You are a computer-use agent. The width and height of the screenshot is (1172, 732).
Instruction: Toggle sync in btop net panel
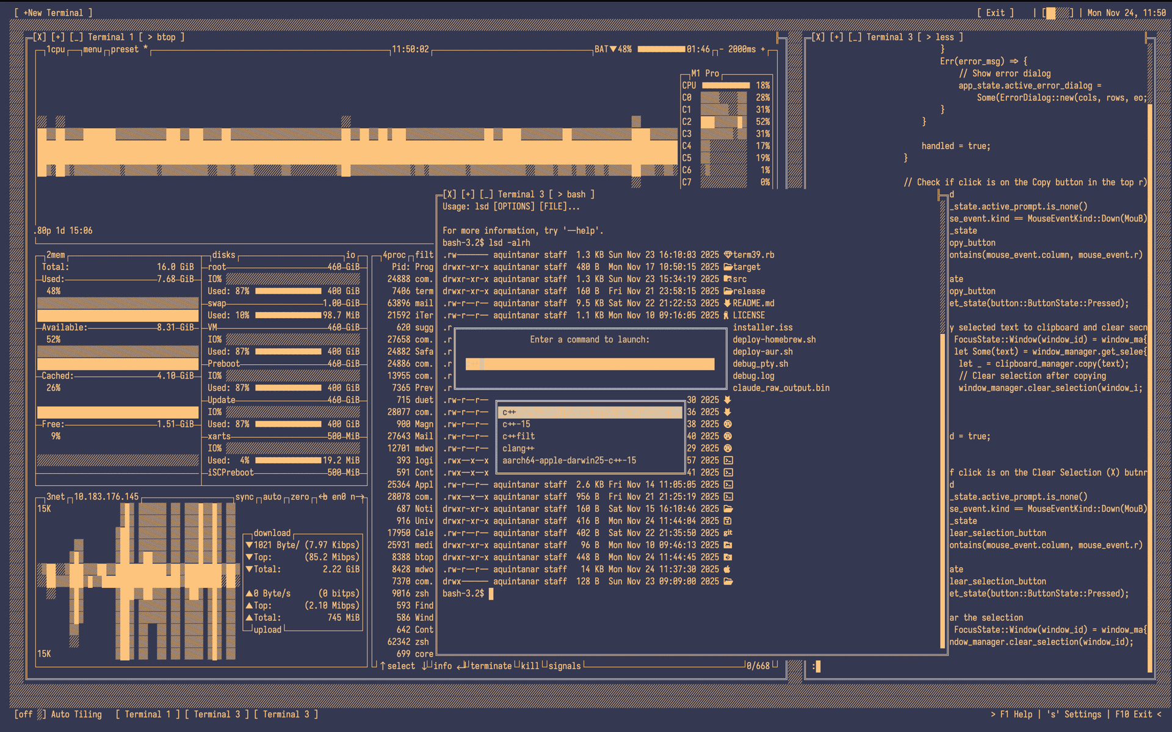click(x=244, y=497)
